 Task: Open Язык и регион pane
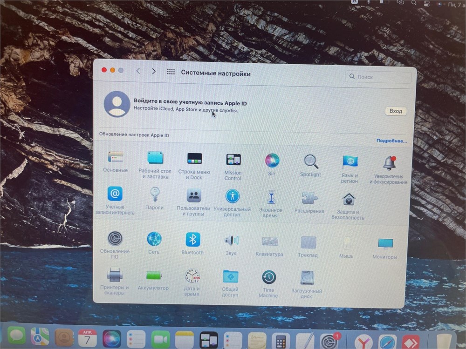pos(349,169)
